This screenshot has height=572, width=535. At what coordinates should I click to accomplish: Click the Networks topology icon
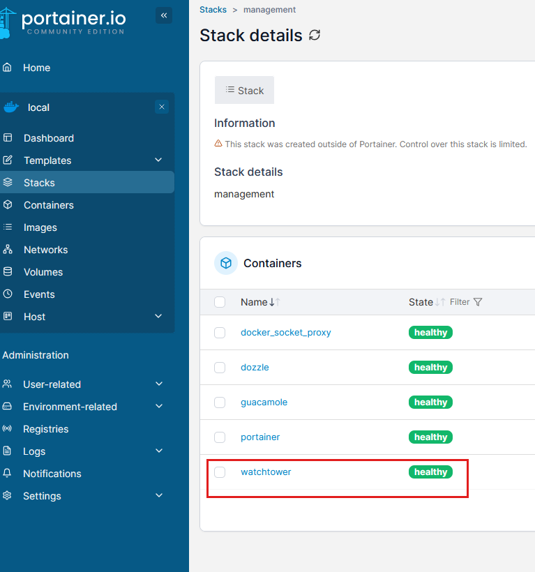(x=8, y=250)
